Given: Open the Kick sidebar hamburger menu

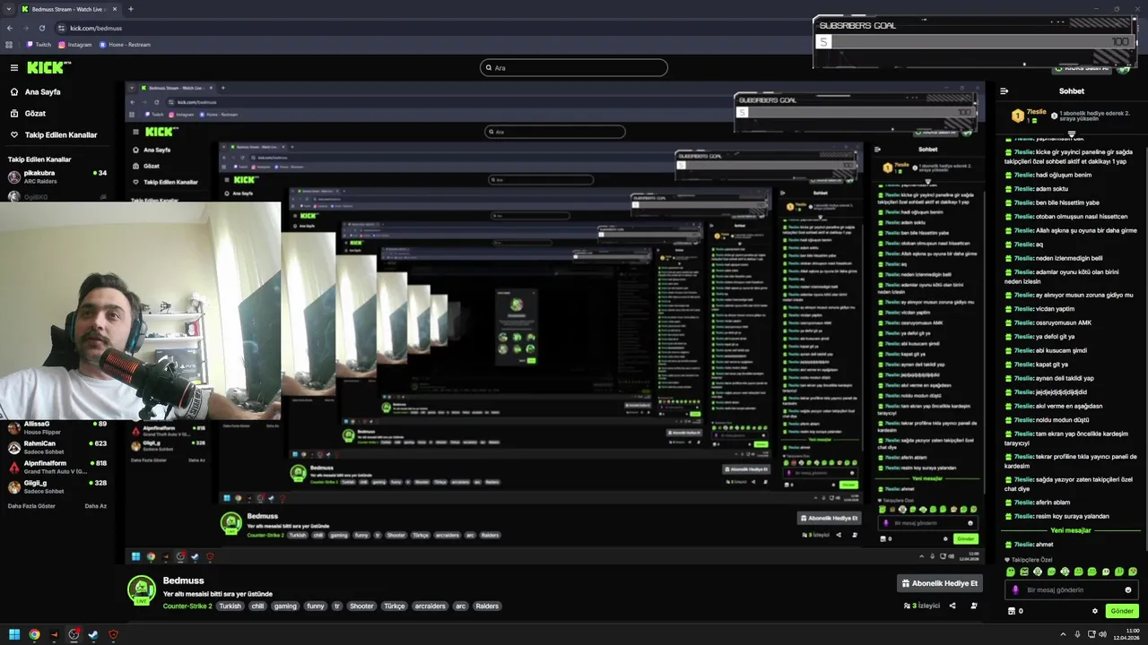Looking at the screenshot, I should pos(14,67).
